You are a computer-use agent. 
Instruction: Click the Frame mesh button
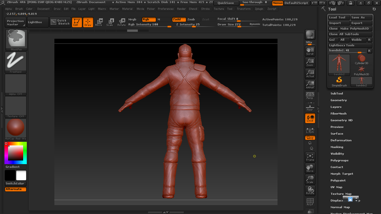pos(310,157)
